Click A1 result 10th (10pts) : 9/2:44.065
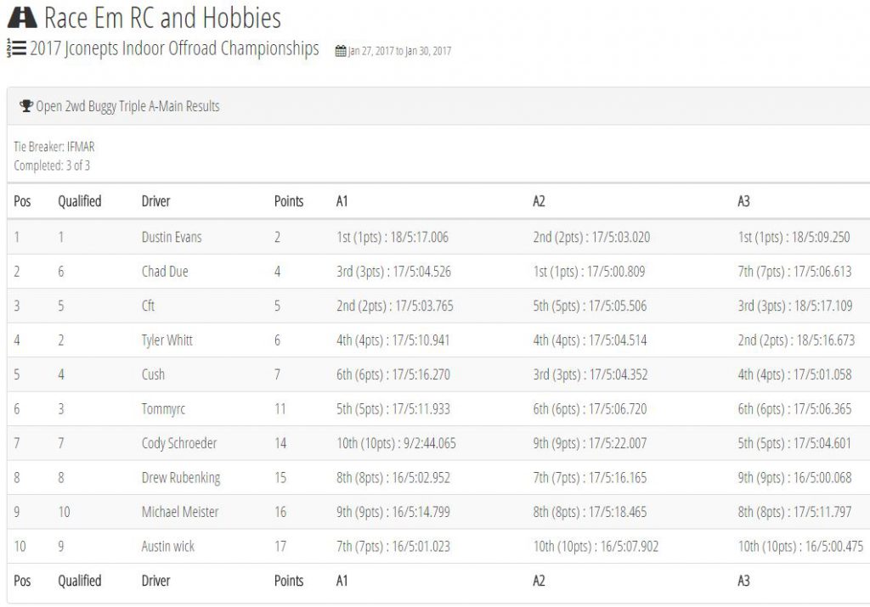 [x=396, y=443]
